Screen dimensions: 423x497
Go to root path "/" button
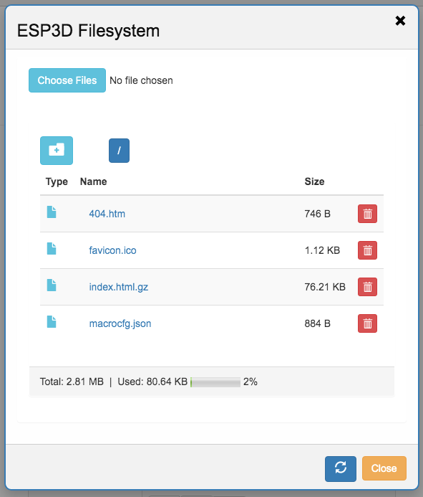[119, 151]
